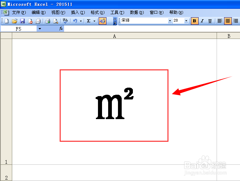
Task: Open the 视图(V) menu
Action: tap(58, 13)
